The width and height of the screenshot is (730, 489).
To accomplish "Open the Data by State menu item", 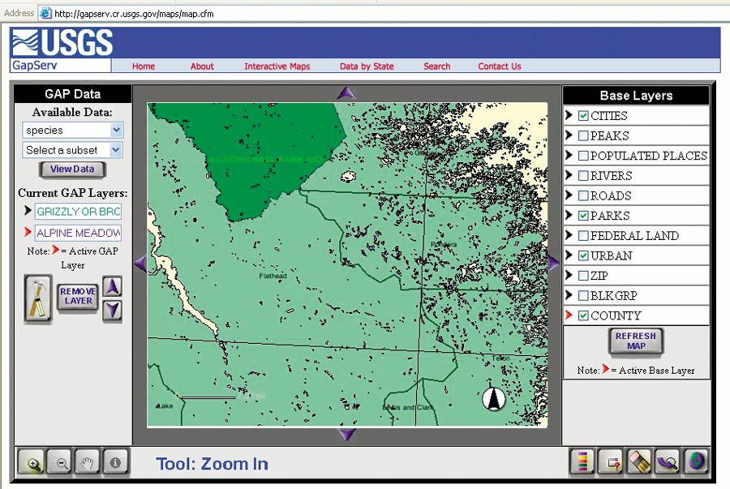I will [367, 66].
